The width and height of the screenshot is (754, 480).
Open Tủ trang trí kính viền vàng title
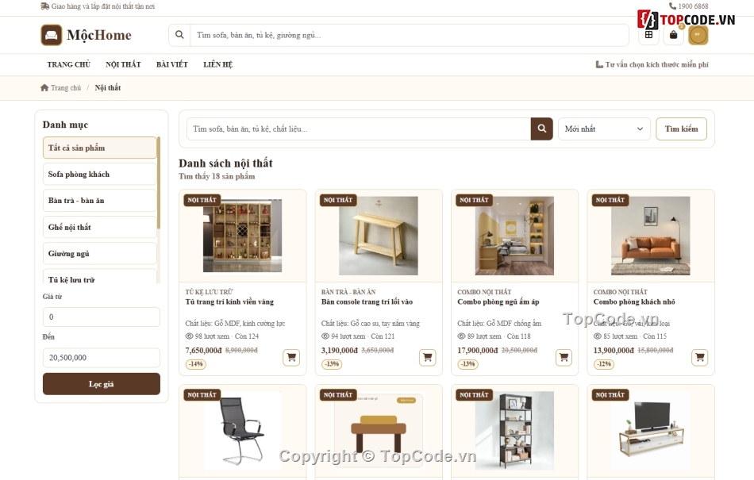tap(229, 301)
